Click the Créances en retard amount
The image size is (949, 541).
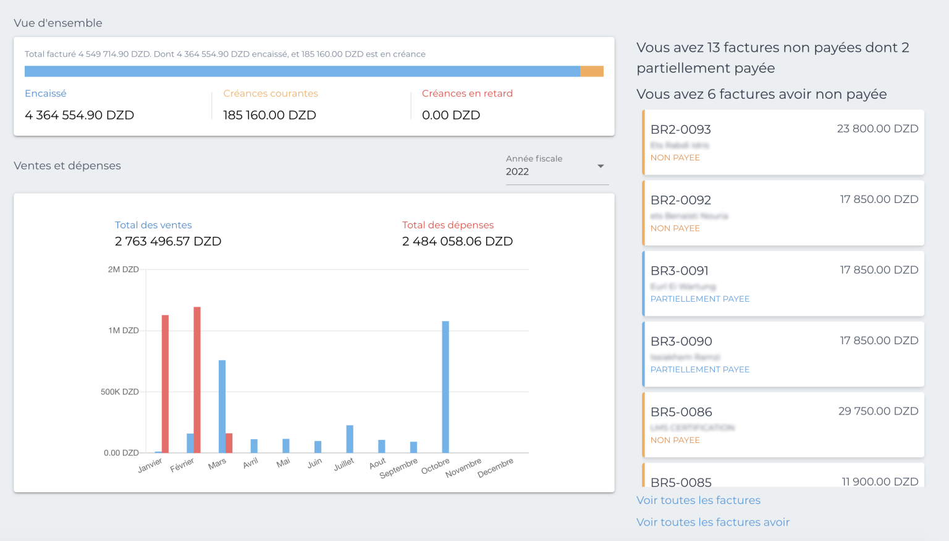450,115
